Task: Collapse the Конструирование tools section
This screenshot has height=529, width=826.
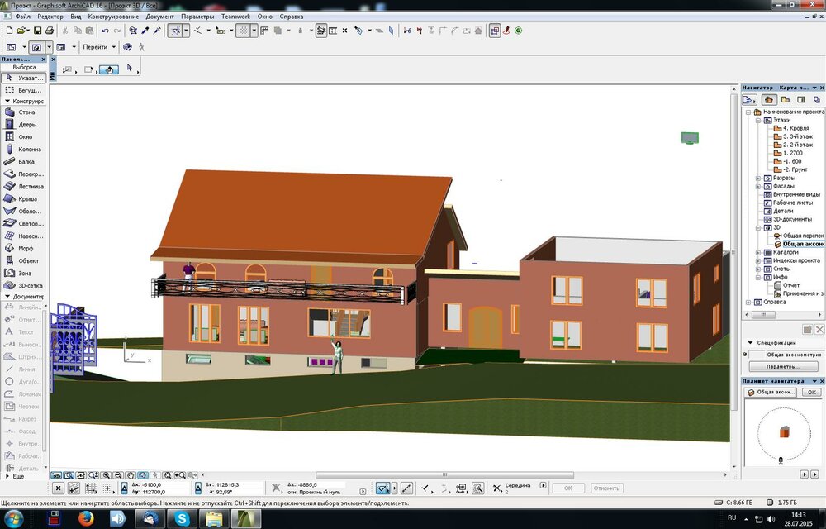Action: pyautogui.click(x=7, y=101)
